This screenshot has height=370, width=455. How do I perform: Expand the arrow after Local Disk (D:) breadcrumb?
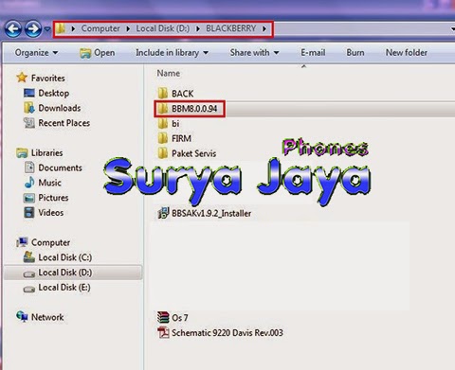click(x=198, y=29)
